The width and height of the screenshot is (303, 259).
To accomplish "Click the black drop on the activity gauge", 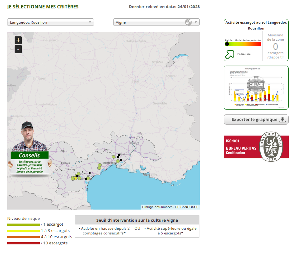I will pyautogui.click(x=227, y=44).
